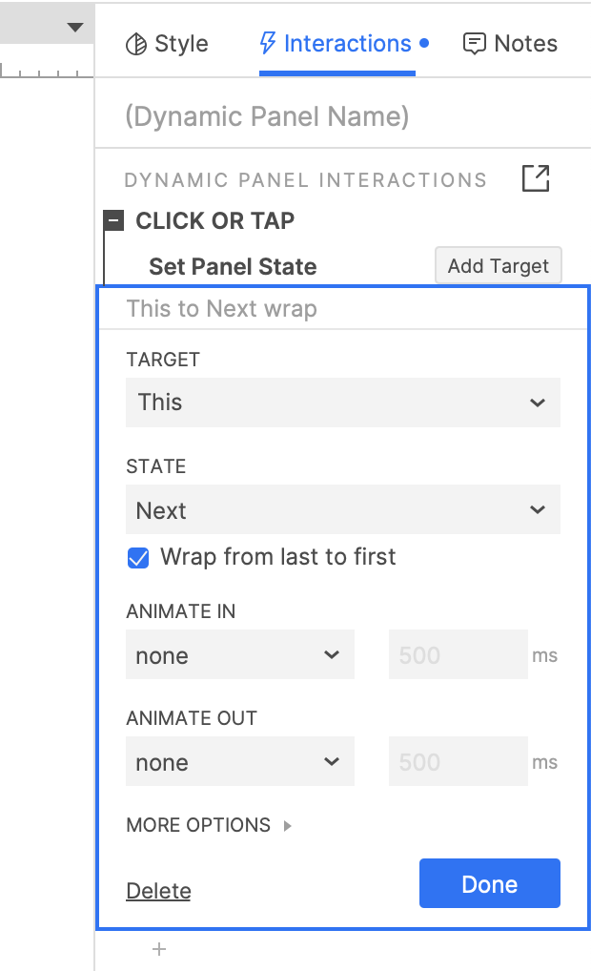Click the ANIMATE IN duration field
591x971 pixels.
pos(458,654)
